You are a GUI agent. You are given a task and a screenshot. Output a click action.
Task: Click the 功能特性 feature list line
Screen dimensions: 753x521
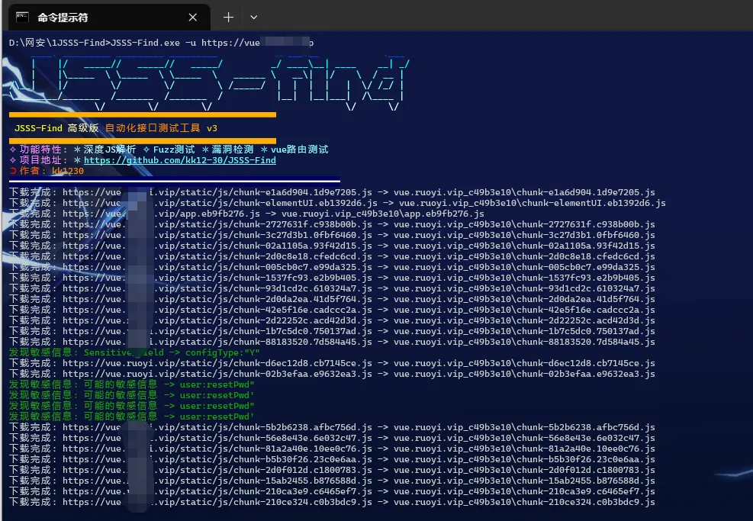pyautogui.click(x=169, y=150)
